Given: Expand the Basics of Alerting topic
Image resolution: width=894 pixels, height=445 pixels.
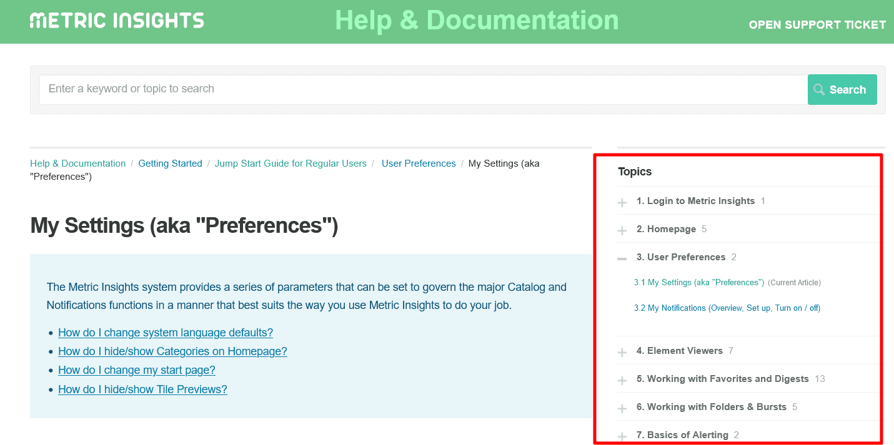Looking at the screenshot, I should pyautogui.click(x=622, y=436).
